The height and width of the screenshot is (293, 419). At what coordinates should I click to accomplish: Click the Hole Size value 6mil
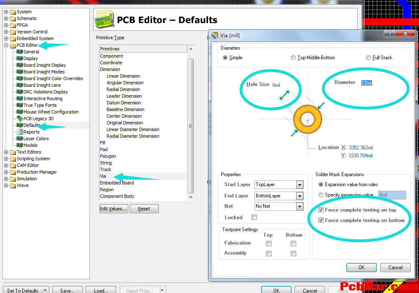point(276,85)
